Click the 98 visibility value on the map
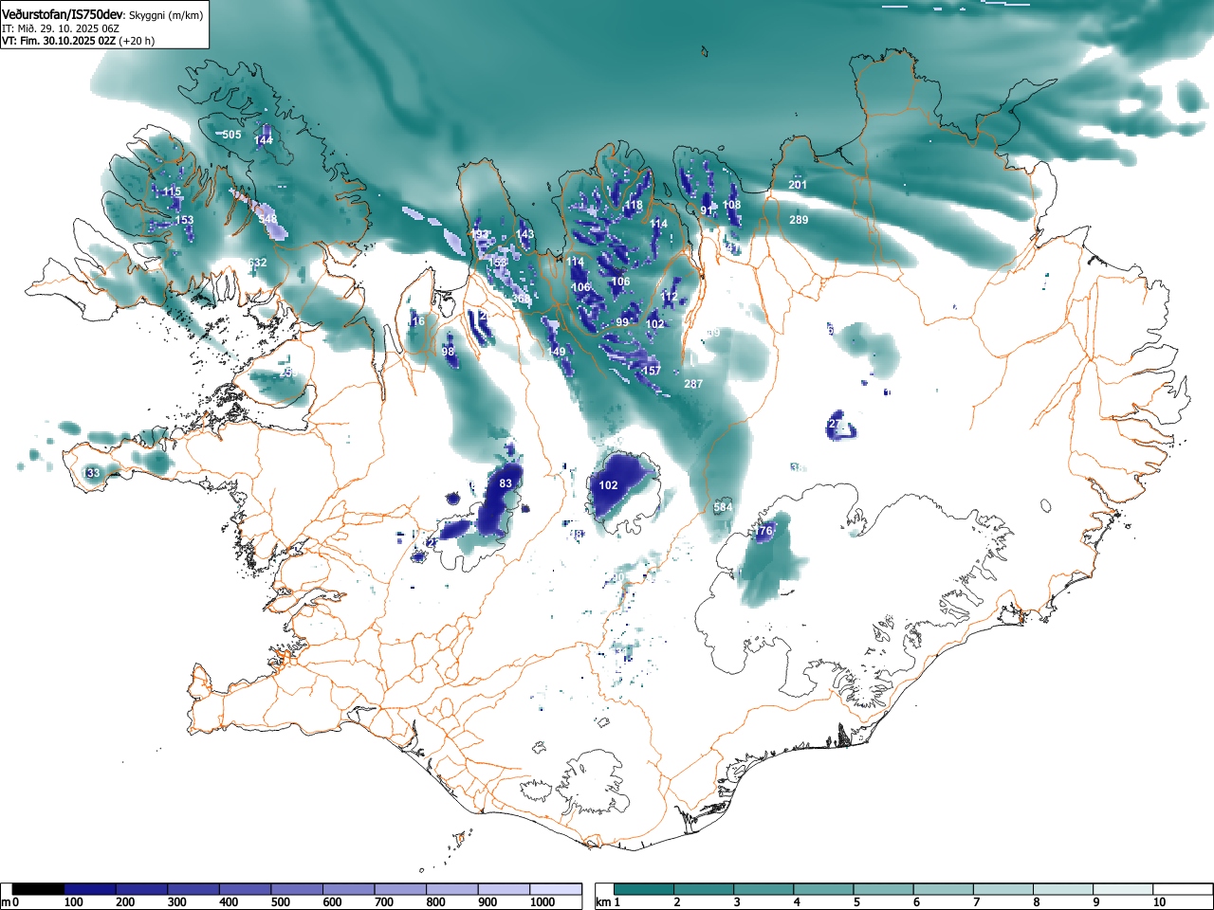This screenshot has height=910, width=1214. (x=448, y=352)
